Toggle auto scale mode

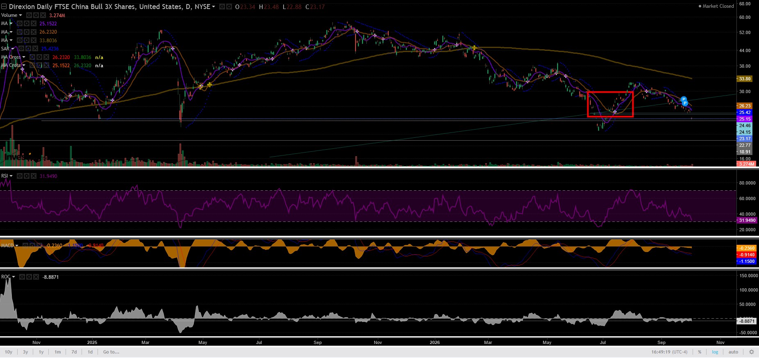click(733, 352)
